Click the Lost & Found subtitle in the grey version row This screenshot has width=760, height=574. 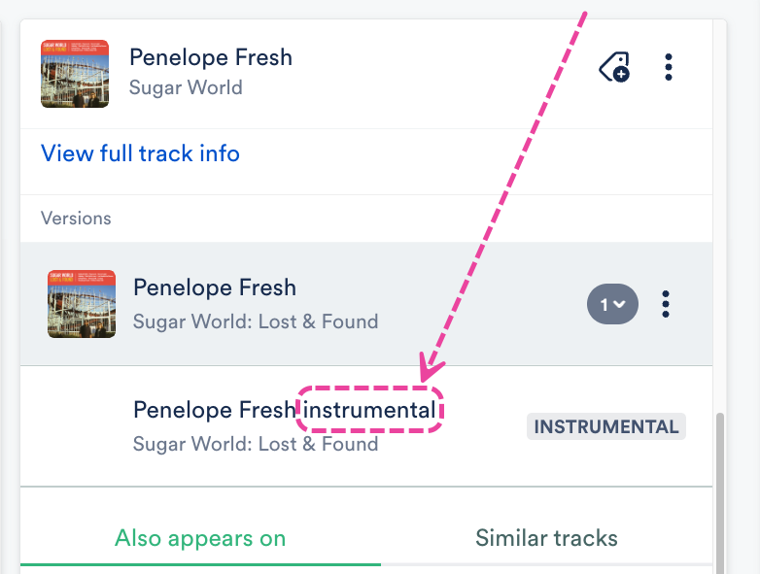pyautogui.click(x=256, y=321)
